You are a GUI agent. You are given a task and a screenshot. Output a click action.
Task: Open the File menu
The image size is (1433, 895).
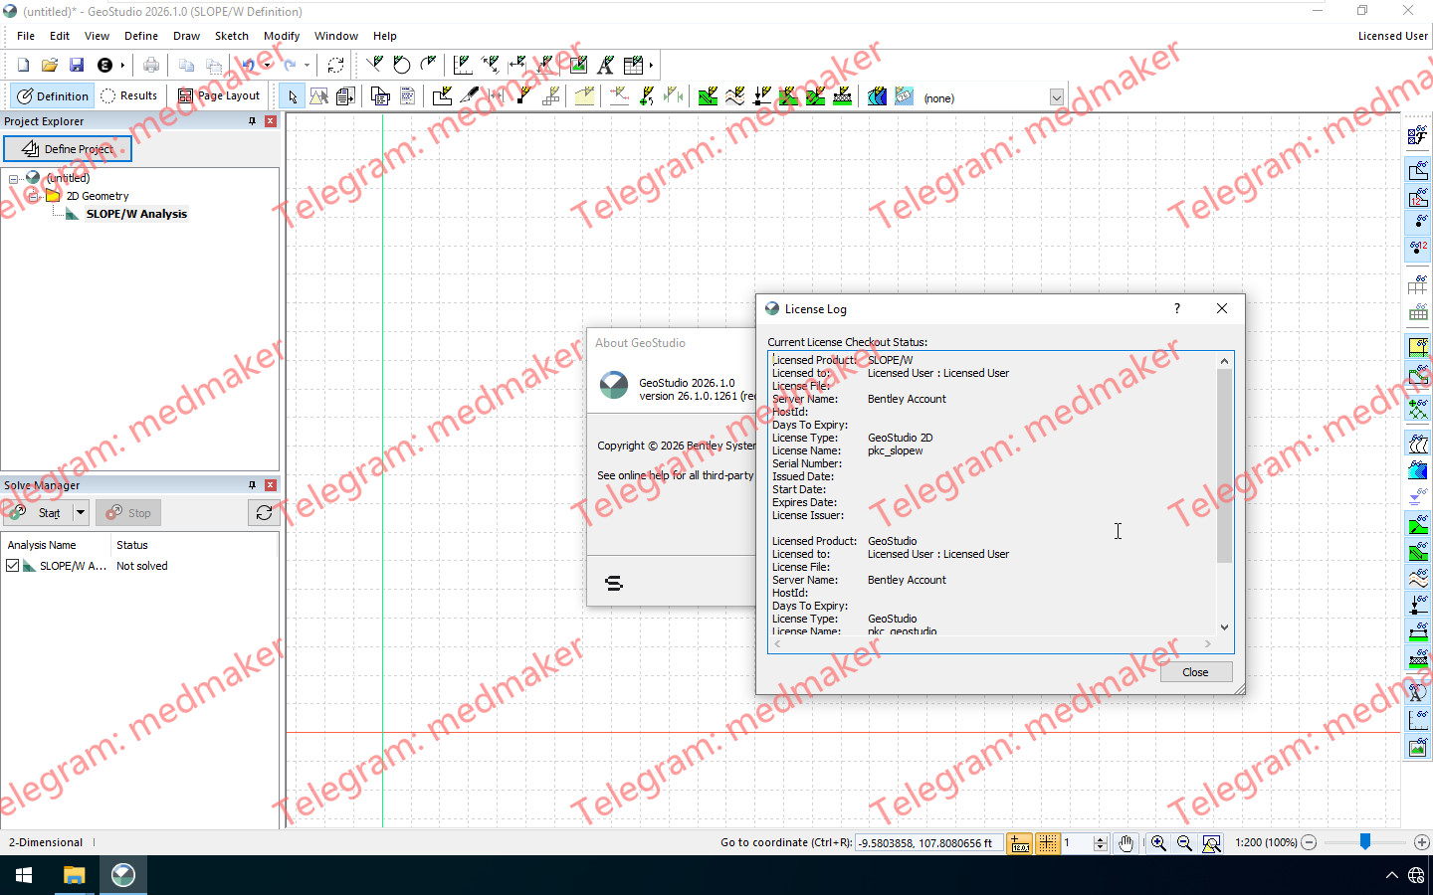pyautogui.click(x=26, y=36)
